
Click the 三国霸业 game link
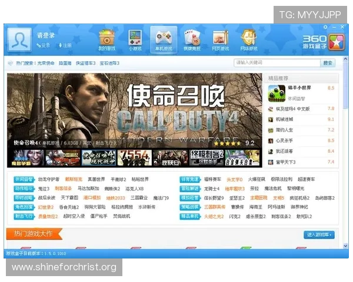[139, 198]
